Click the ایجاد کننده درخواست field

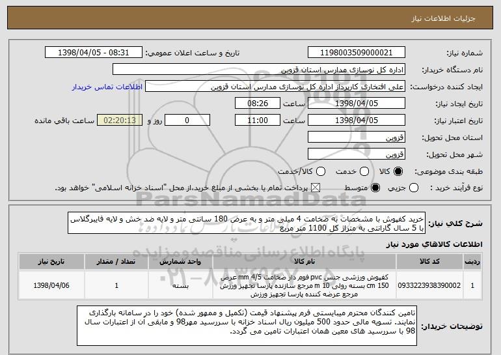coord(275,87)
